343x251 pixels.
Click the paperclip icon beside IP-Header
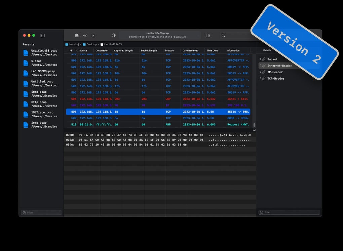tap(264, 72)
